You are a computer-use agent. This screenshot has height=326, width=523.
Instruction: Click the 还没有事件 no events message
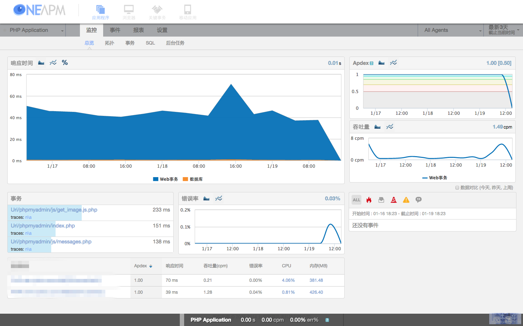tap(365, 225)
